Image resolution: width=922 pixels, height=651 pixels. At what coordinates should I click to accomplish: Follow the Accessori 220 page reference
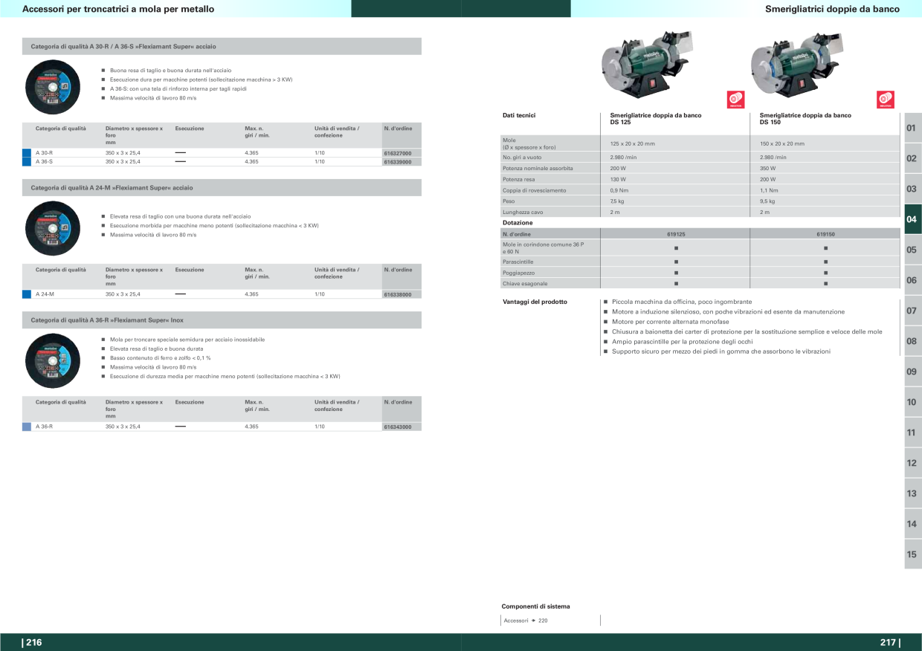click(526, 621)
